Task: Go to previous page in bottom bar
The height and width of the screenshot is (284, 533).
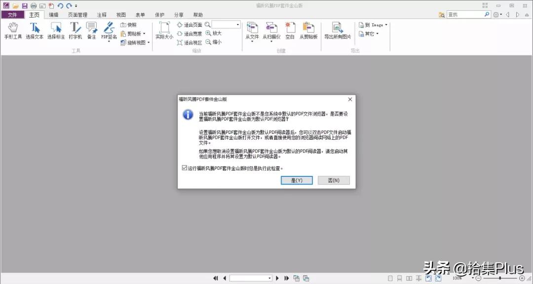Action: point(225,278)
